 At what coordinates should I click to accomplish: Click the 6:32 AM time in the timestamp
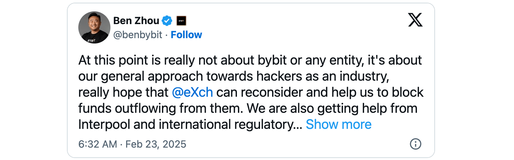[x=98, y=144]
